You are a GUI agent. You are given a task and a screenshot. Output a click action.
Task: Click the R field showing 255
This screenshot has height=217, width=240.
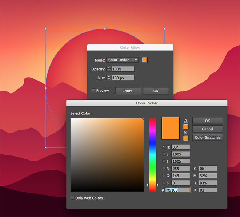pos(181,169)
